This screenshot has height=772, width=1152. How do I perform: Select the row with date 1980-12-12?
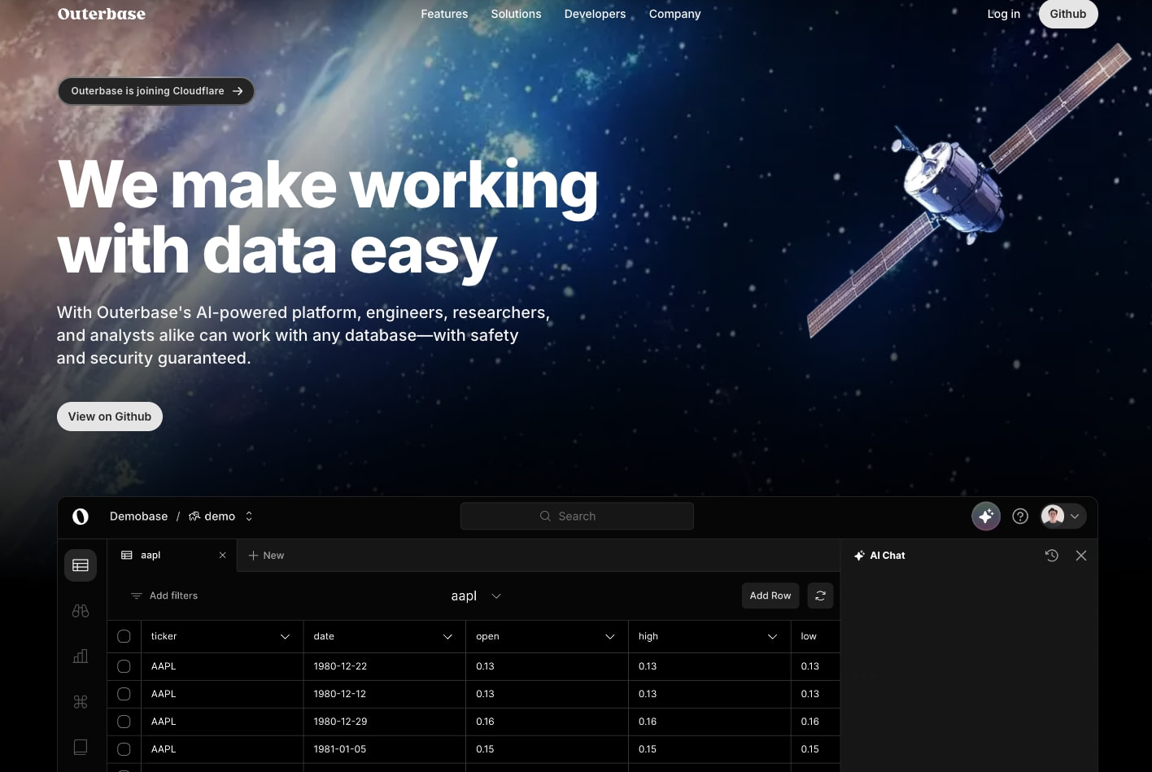coord(124,694)
